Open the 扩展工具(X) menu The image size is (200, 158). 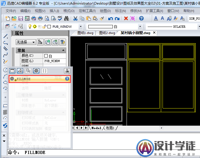[x=154, y=11]
